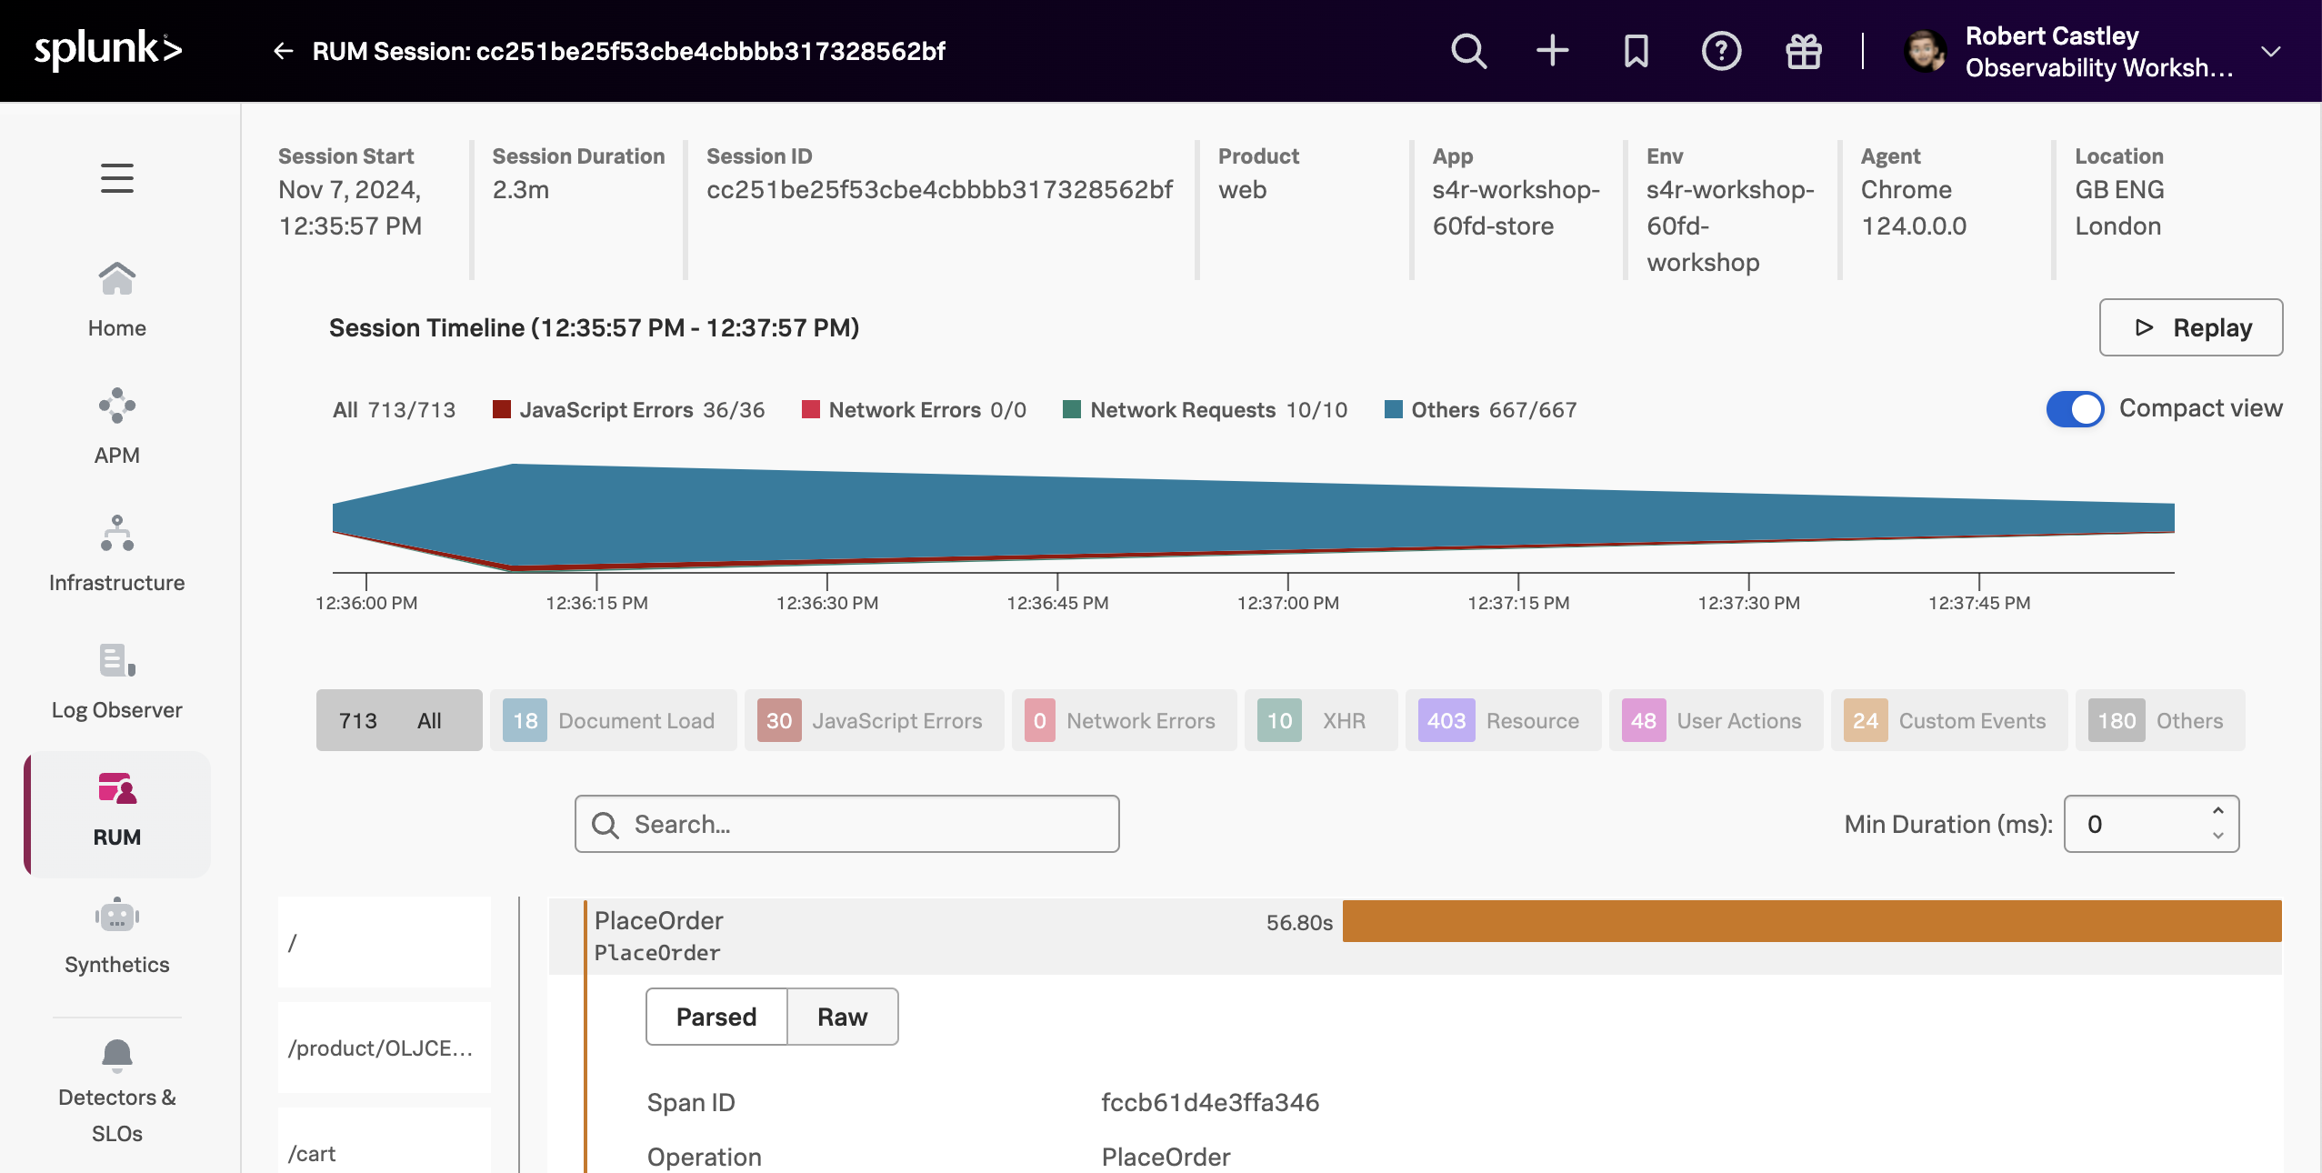Click the plus create icon
2322x1173 pixels.
tap(1552, 51)
